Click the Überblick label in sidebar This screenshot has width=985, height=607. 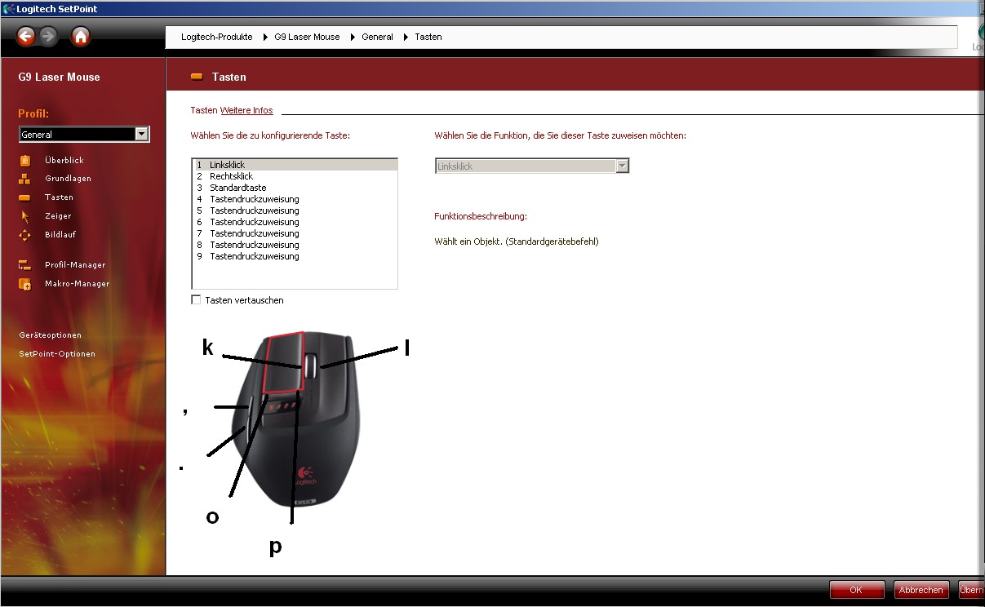(64, 161)
